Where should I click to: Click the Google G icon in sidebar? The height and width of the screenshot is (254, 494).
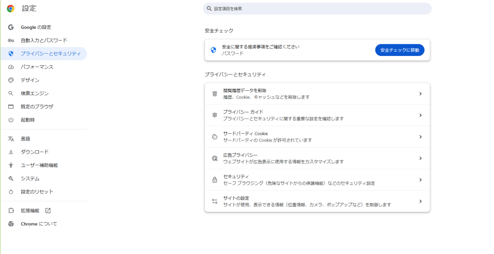click(11, 27)
